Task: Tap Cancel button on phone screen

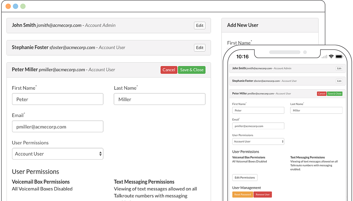Action: point(322,94)
